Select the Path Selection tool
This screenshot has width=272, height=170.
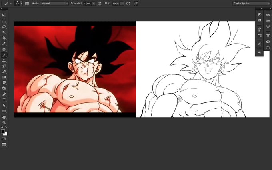click(x=4, y=105)
